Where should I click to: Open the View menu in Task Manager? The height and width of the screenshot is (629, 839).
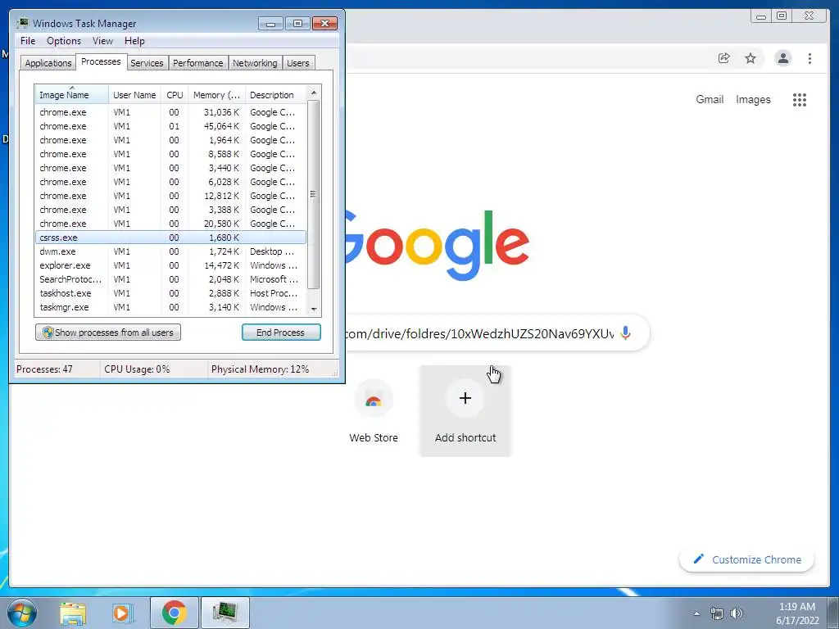click(x=102, y=41)
